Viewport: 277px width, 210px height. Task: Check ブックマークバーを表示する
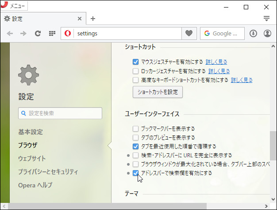point(135,128)
